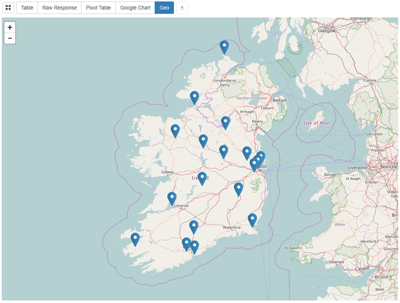Click the Galway city label
This screenshot has height=303, width=400.
(167, 172)
